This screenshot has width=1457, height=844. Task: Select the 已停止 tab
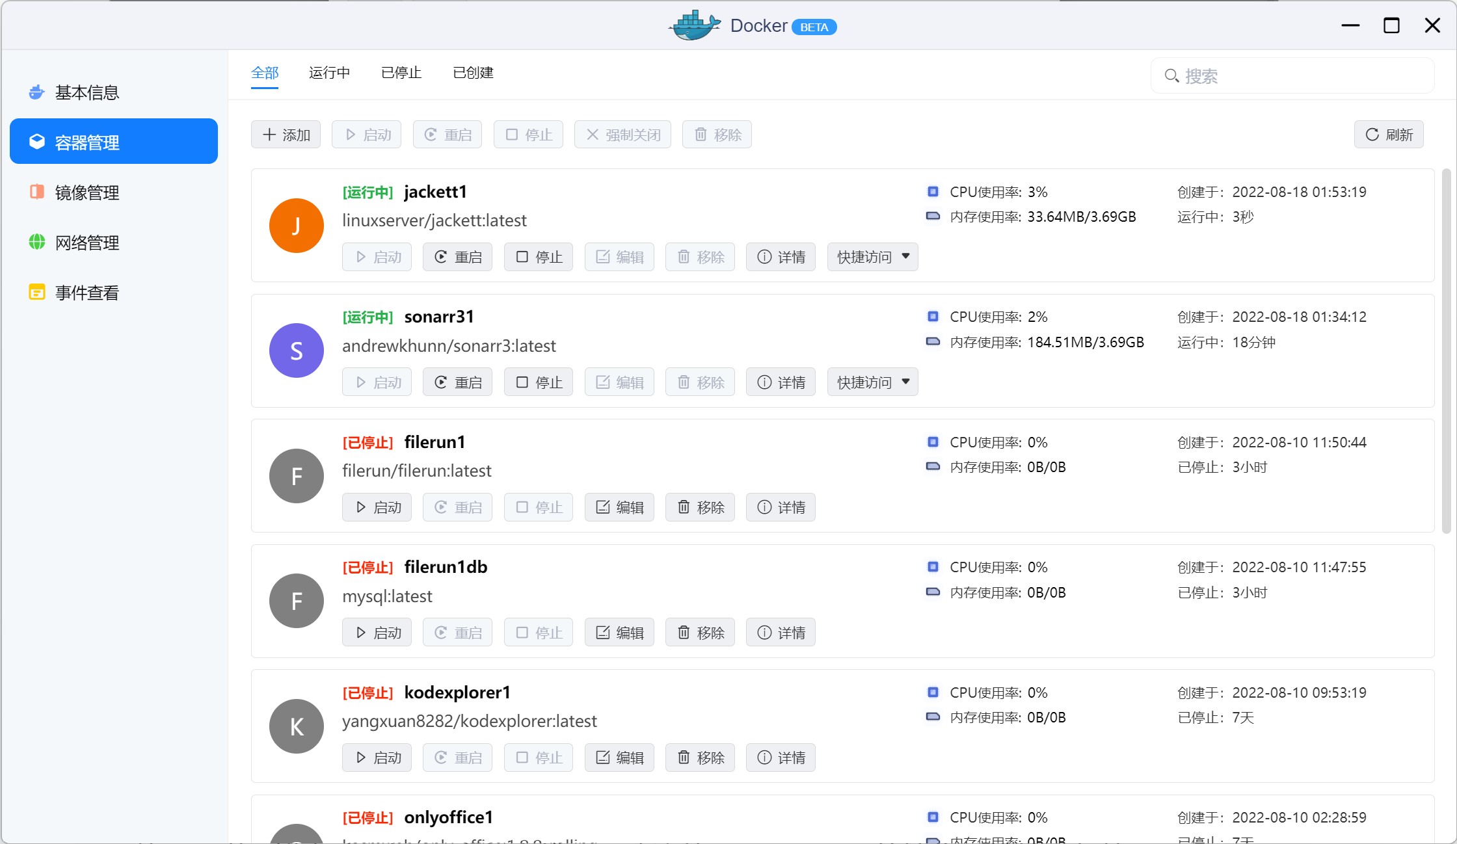pyautogui.click(x=401, y=73)
